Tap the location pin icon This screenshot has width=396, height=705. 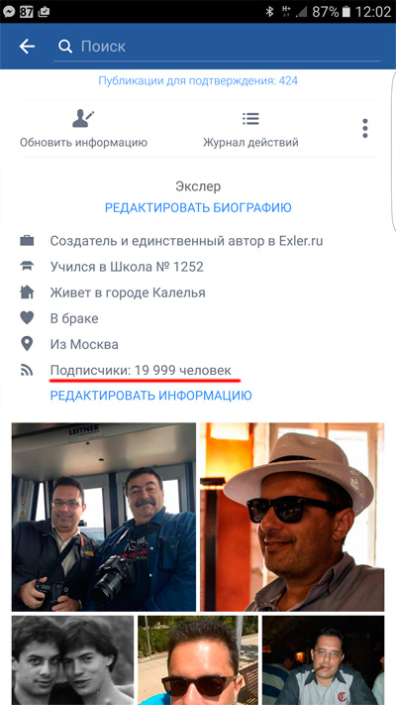(x=27, y=344)
